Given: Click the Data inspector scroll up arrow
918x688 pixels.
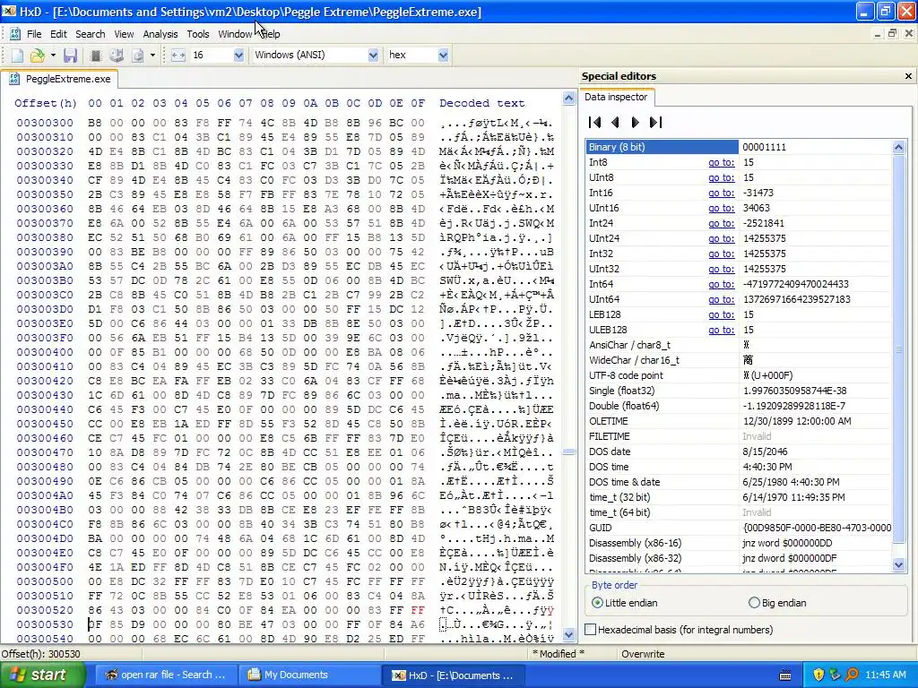Looking at the screenshot, I should pyautogui.click(x=898, y=147).
